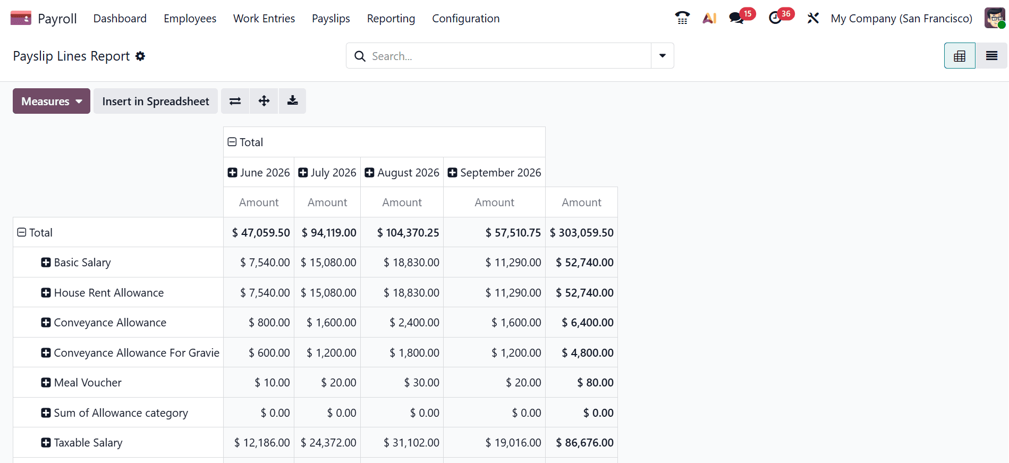The height and width of the screenshot is (463, 1009).
Task: Toggle the search filter options dropdown
Action: [663, 56]
